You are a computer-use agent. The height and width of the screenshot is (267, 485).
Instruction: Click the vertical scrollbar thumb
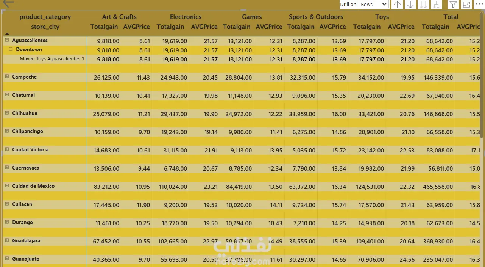point(482,76)
